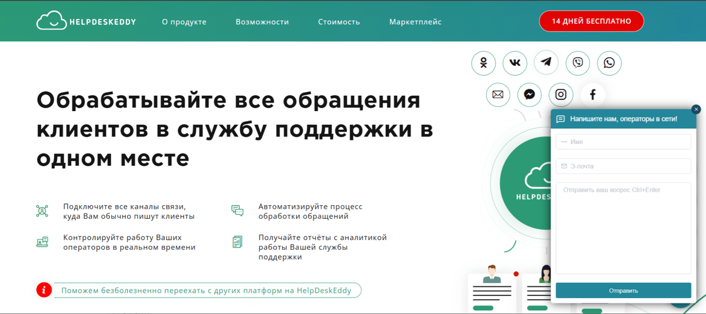
Task: Click the '14 ДНЕЙ БЕСПЛАТНО' button
Action: [591, 21]
